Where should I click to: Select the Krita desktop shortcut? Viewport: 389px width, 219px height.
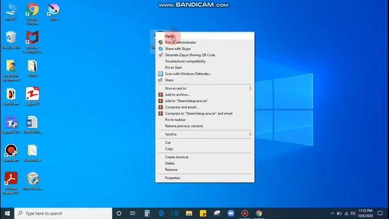53,12
